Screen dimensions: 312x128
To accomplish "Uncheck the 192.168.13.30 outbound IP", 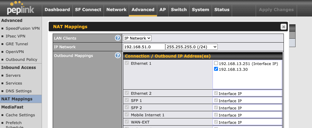I will (x=216, y=69).
